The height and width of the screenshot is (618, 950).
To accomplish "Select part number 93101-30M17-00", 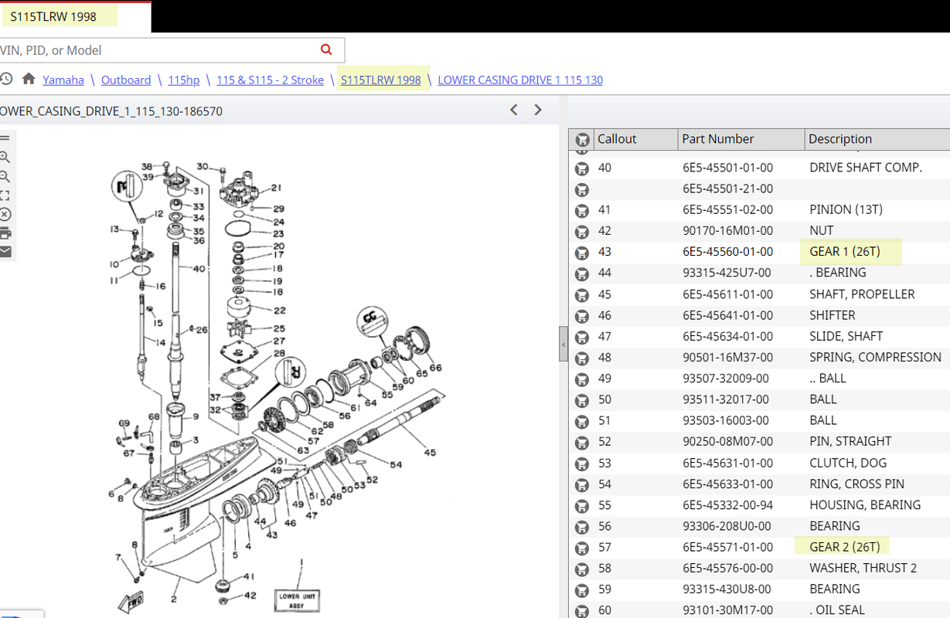I will click(727, 610).
